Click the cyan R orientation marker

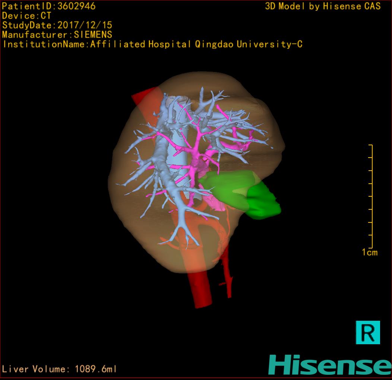(368, 332)
